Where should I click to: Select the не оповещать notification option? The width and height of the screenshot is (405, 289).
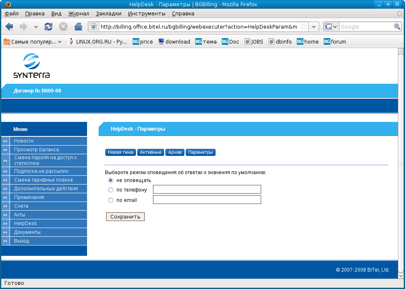(x=111, y=180)
